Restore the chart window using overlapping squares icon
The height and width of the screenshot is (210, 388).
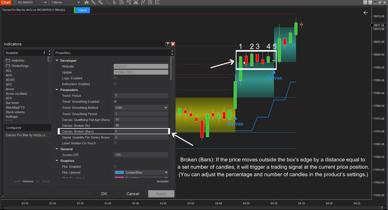pos(380,2)
